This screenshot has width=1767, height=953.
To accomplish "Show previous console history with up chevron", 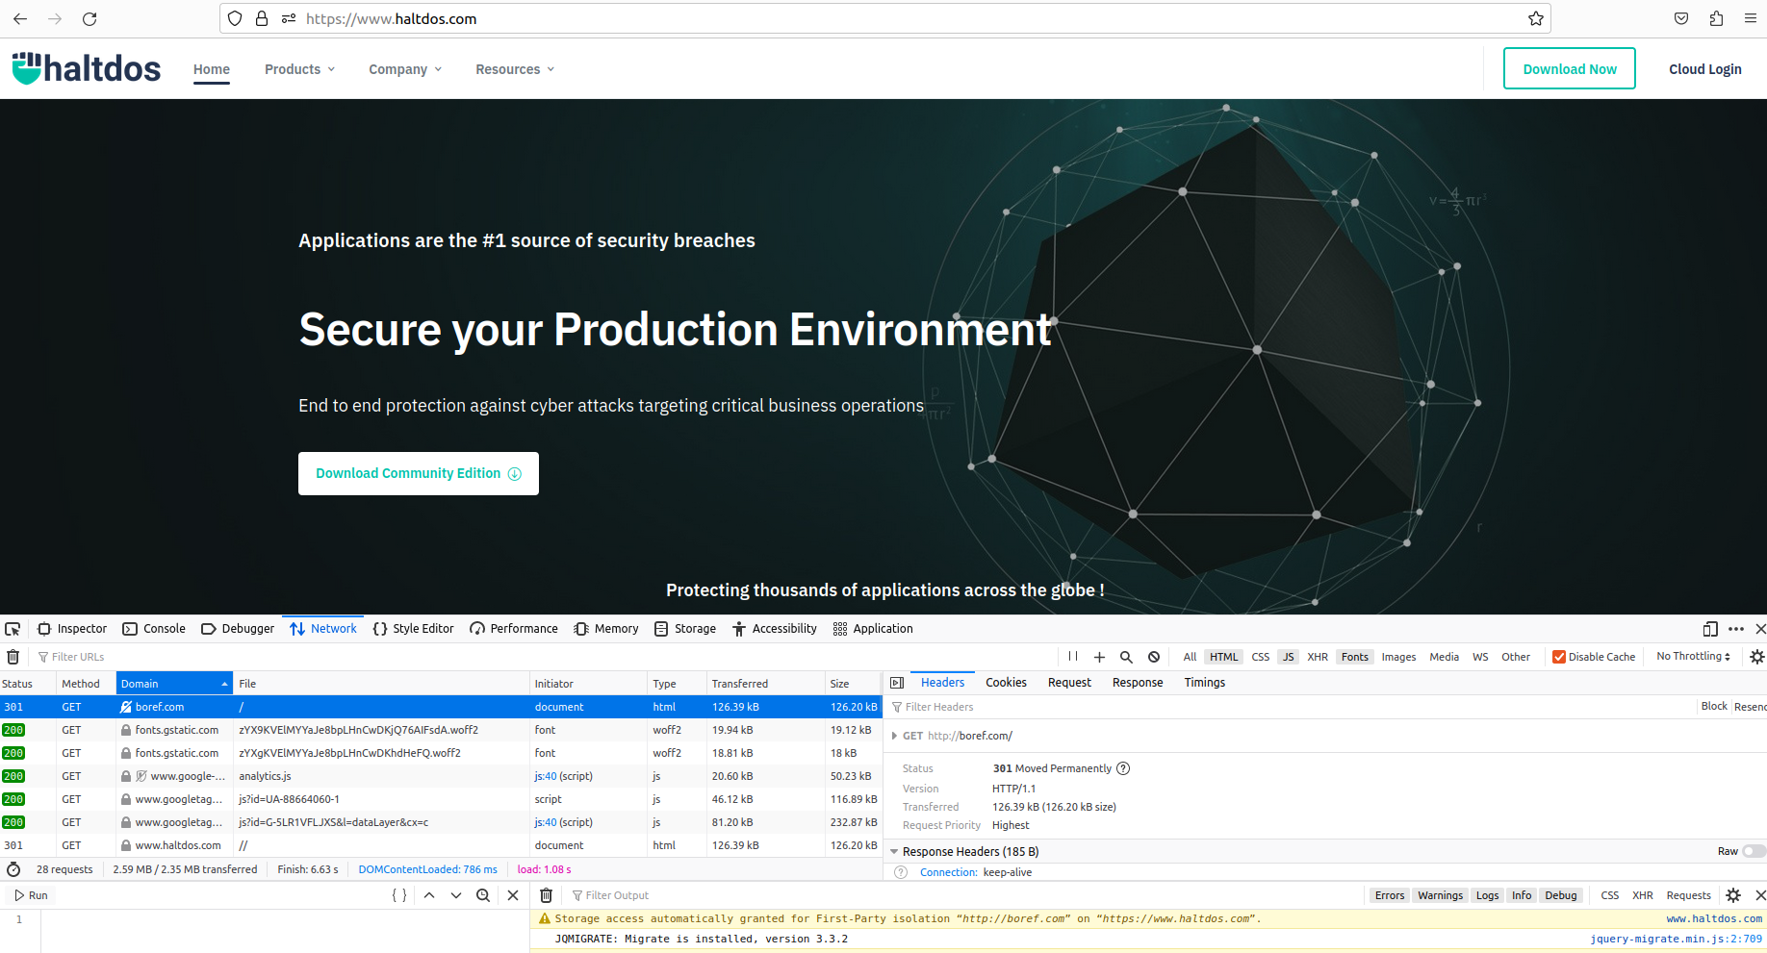I will click(429, 895).
